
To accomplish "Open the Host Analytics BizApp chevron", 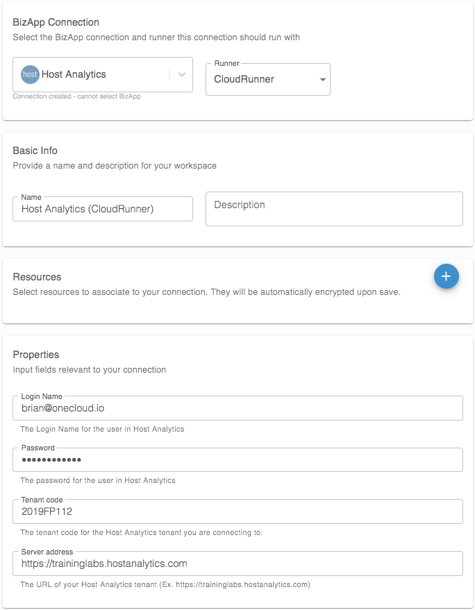I will pos(181,75).
